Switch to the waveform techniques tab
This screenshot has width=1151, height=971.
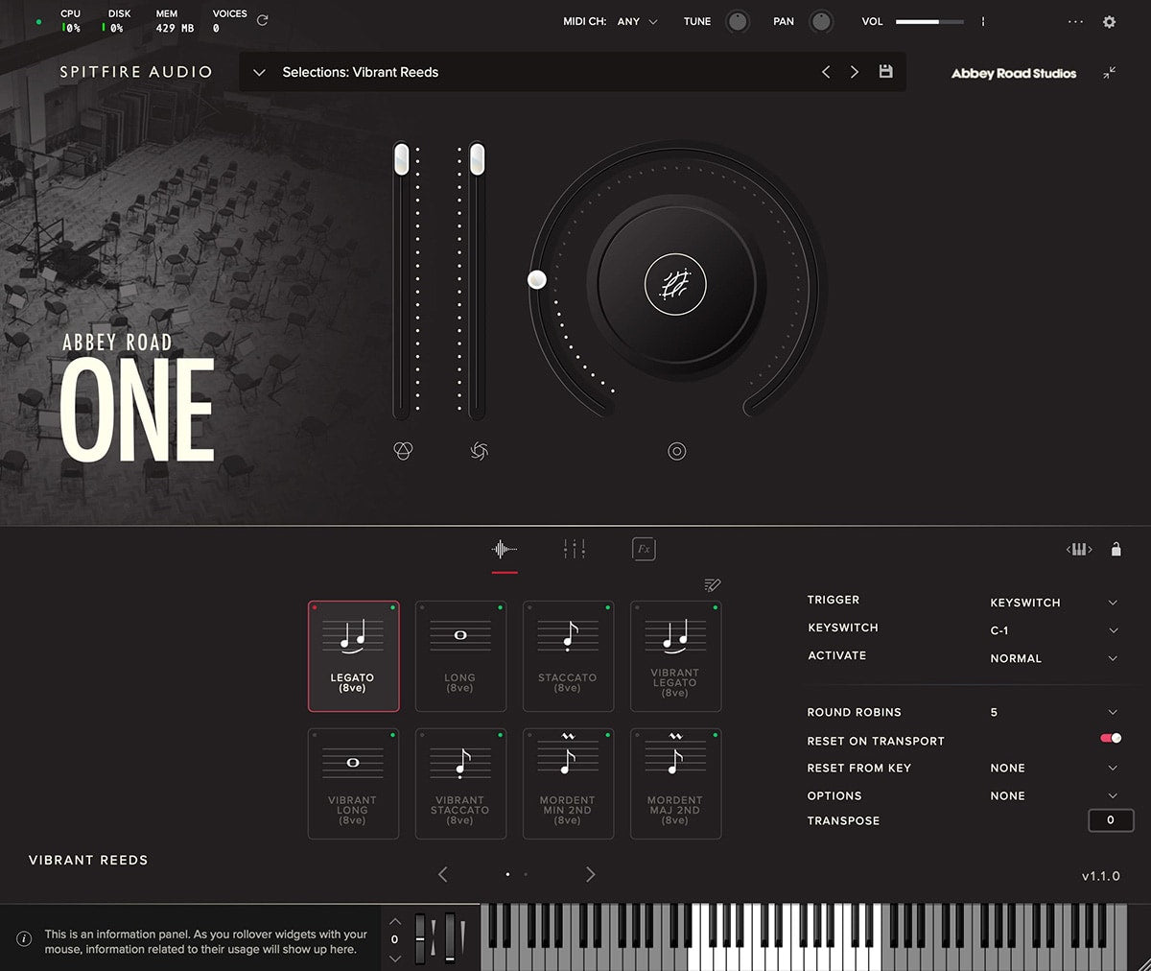(504, 549)
